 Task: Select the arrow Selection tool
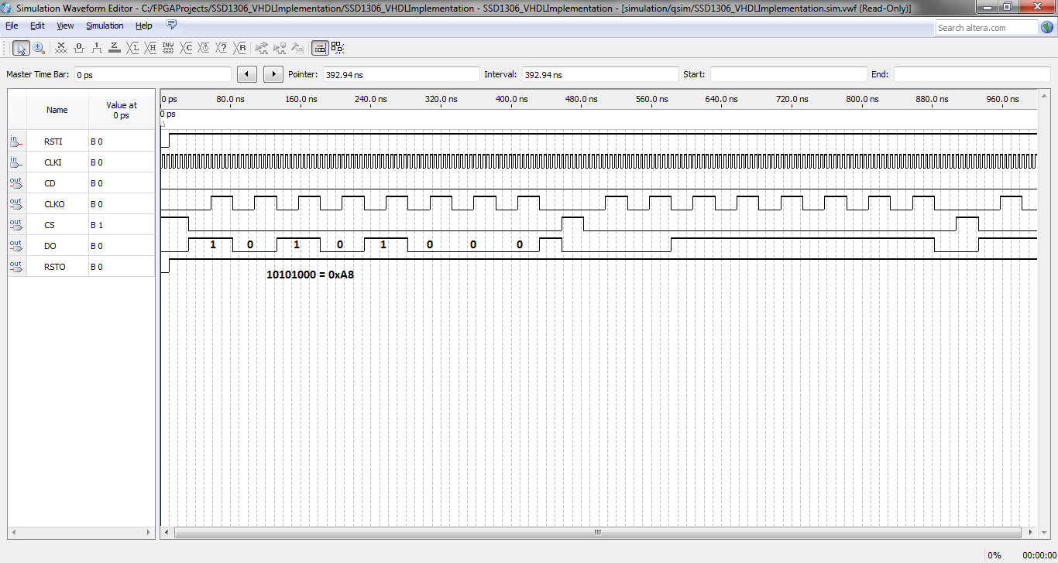click(x=21, y=48)
